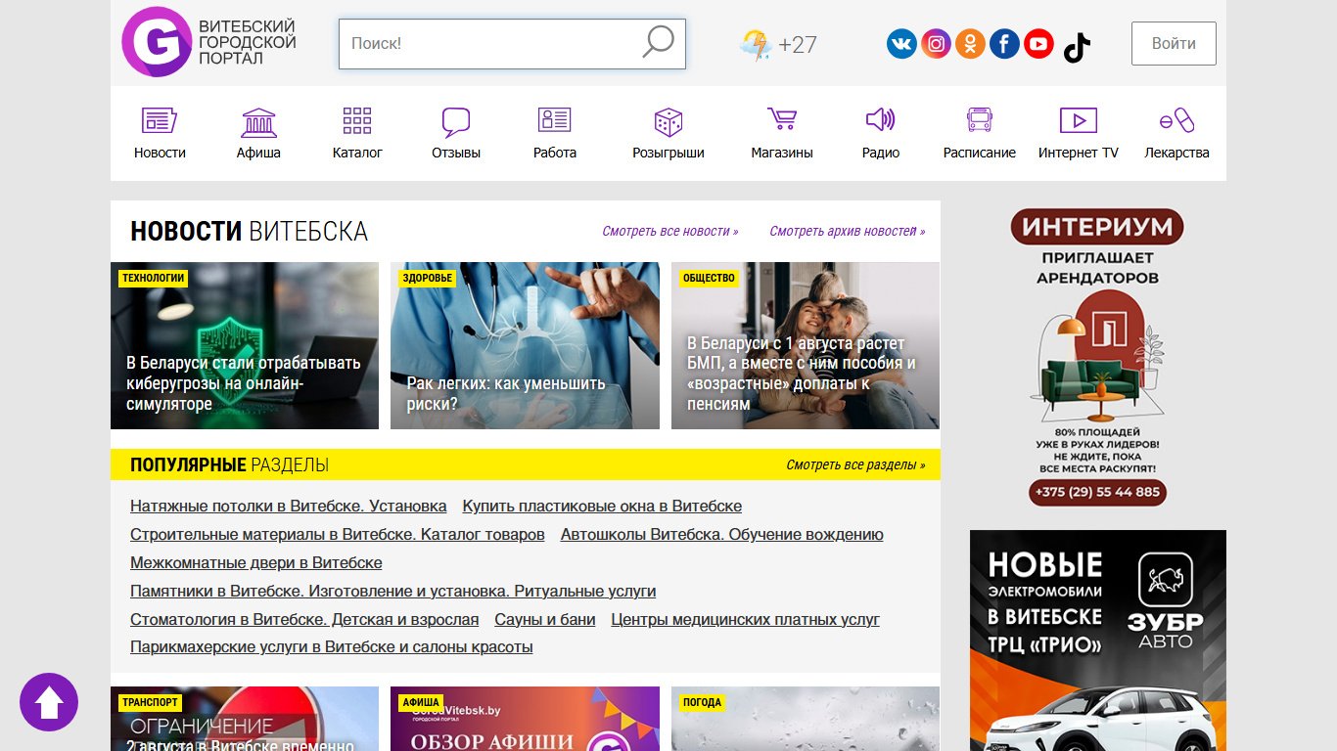Click Смотреть архив новостей link
The width and height of the screenshot is (1337, 751).
[x=848, y=232]
